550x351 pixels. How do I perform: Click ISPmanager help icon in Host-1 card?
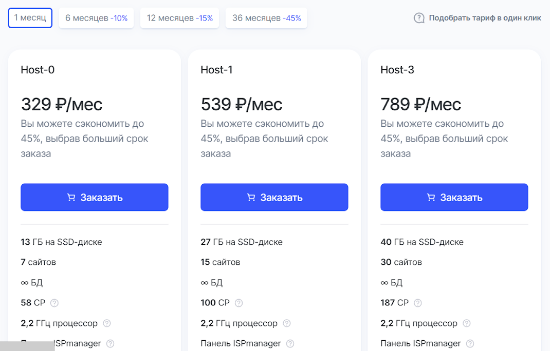(290, 344)
